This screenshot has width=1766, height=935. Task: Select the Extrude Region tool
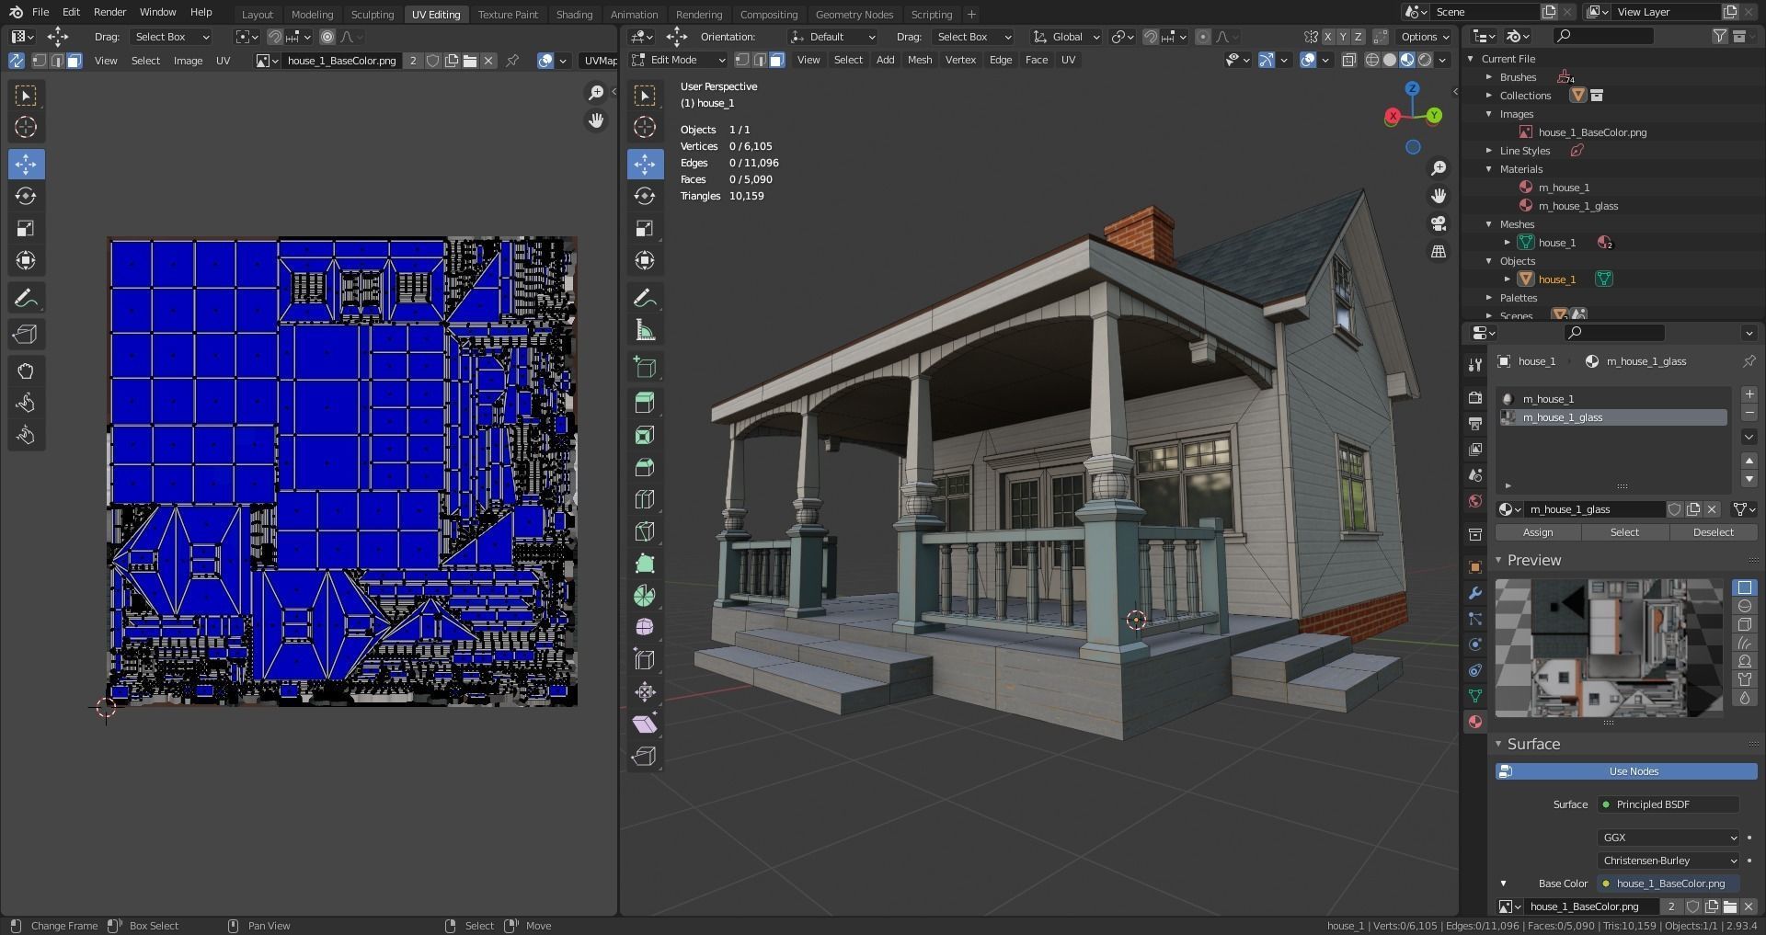pyautogui.click(x=645, y=403)
